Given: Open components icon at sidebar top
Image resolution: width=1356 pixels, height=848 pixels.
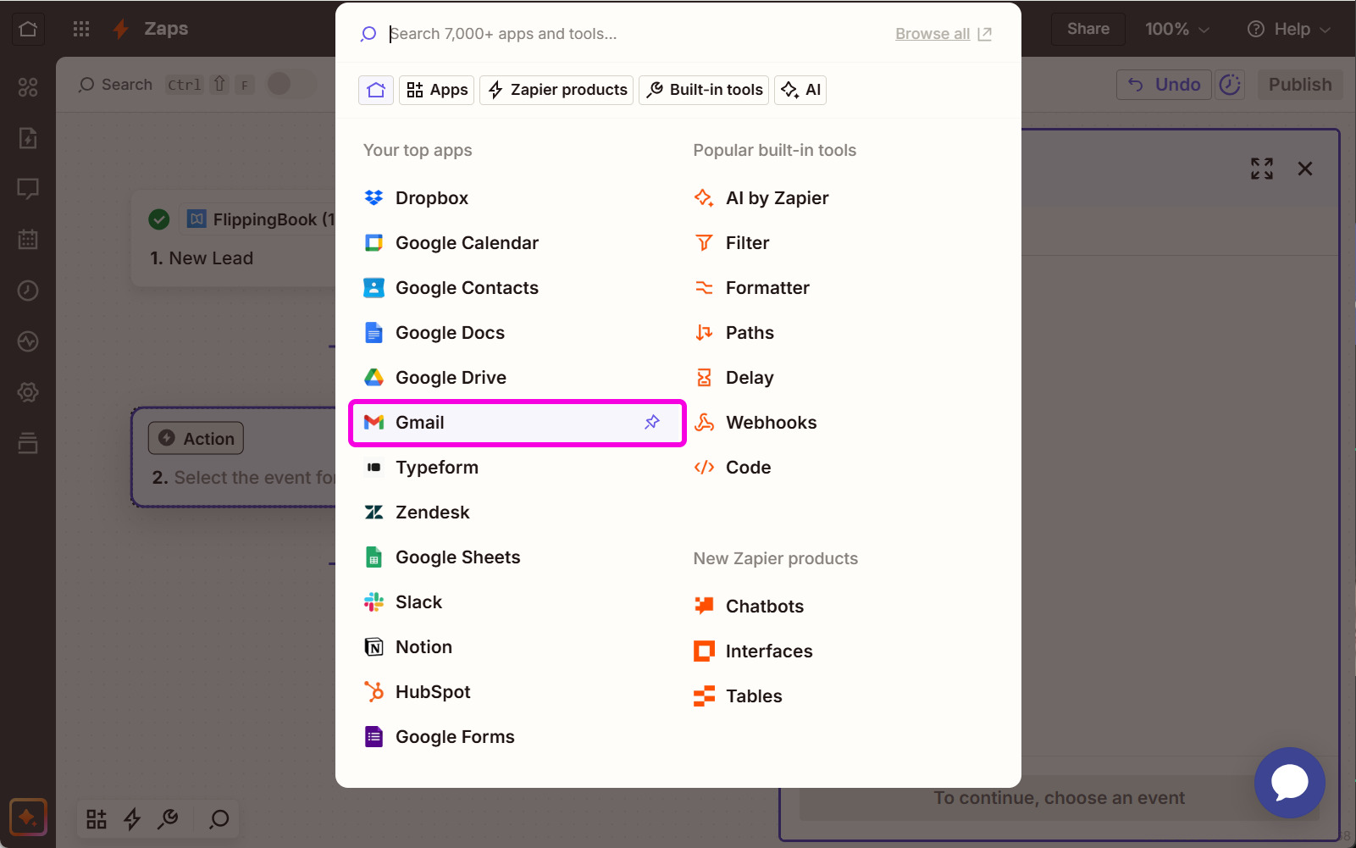Looking at the screenshot, I should click(x=28, y=87).
